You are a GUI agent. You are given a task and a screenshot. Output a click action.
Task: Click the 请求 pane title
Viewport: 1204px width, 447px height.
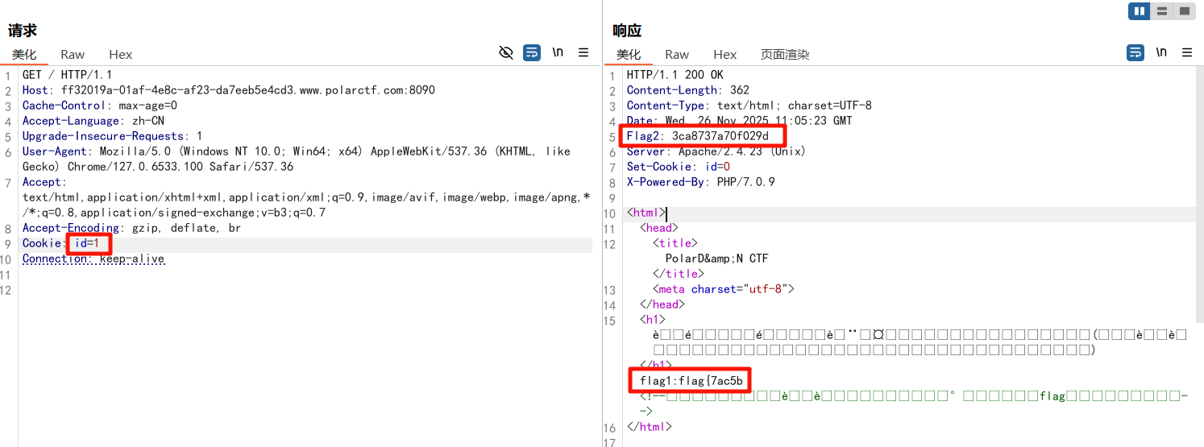[x=23, y=31]
